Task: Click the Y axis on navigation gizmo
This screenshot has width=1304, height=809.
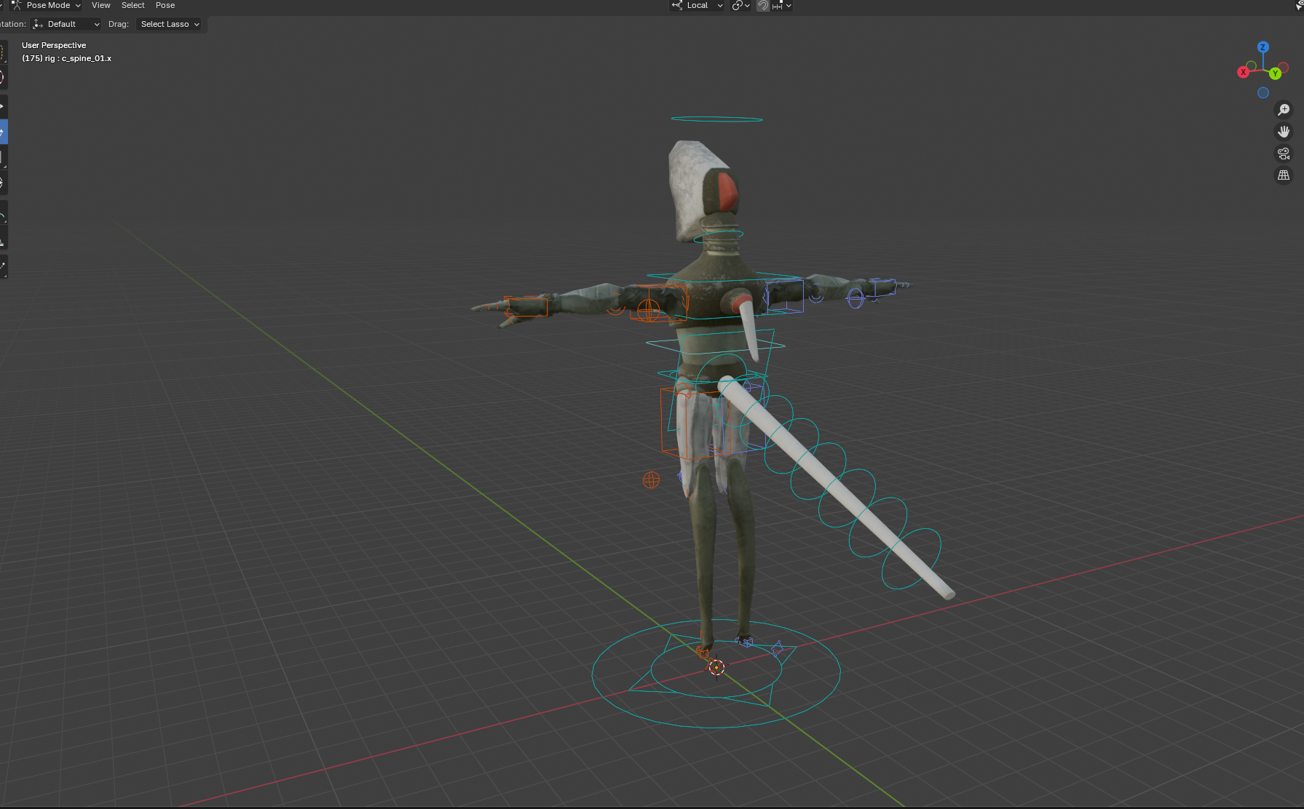Action: (x=1275, y=73)
